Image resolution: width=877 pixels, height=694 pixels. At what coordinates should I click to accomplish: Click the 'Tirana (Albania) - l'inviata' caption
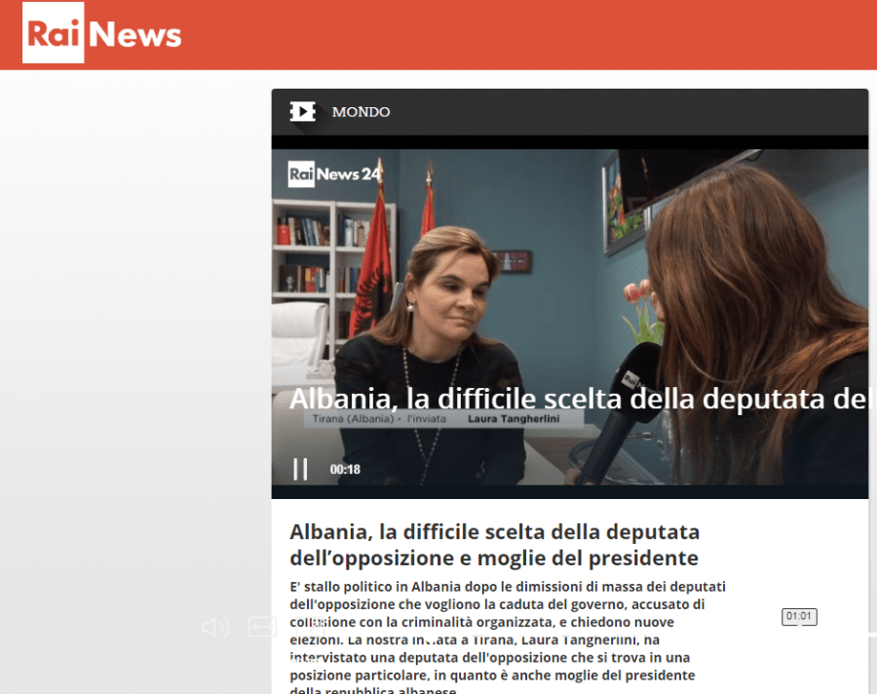(x=379, y=418)
